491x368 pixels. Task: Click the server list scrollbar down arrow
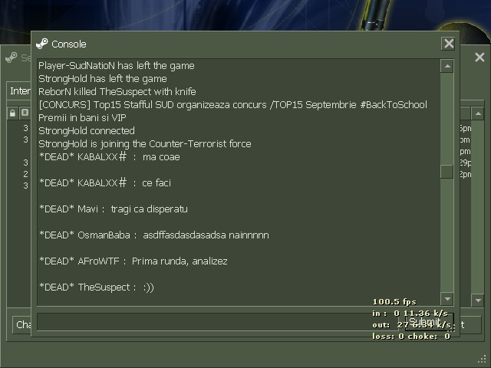click(x=478, y=301)
